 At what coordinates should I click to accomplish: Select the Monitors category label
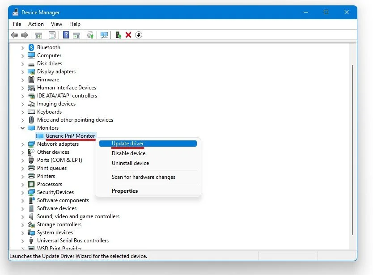(48, 128)
